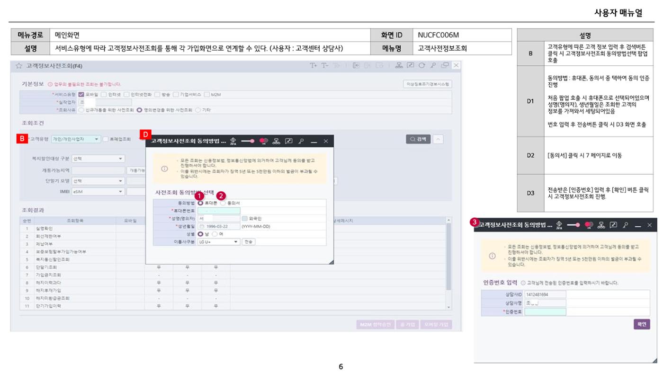The image size is (663, 373).
Task: Open the 복지할인대상 구분 dropdown
Action: click(99, 159)
